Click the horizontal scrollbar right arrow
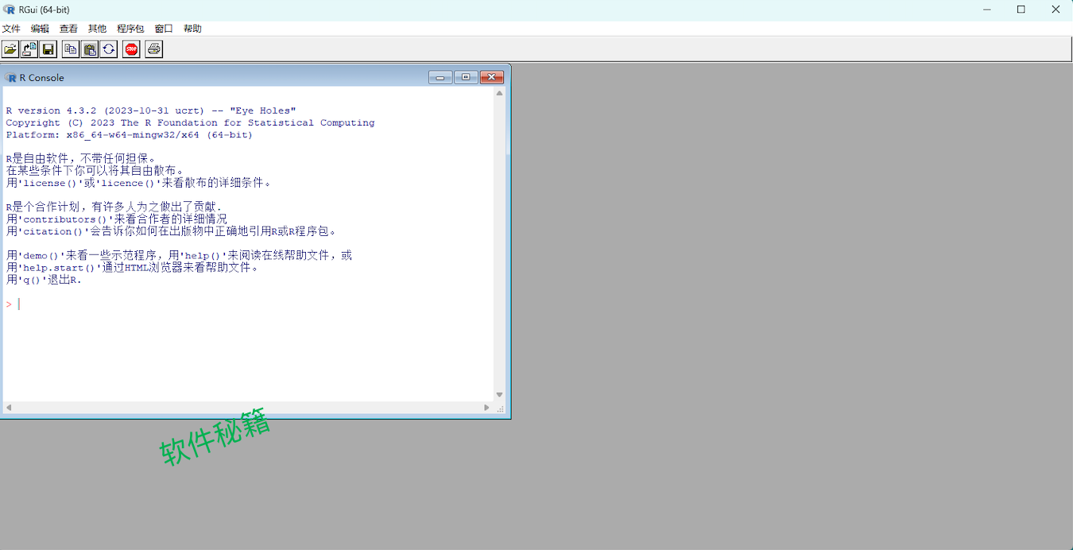The height and width of the screenshot is (550, 1073). tap(486, 407)
